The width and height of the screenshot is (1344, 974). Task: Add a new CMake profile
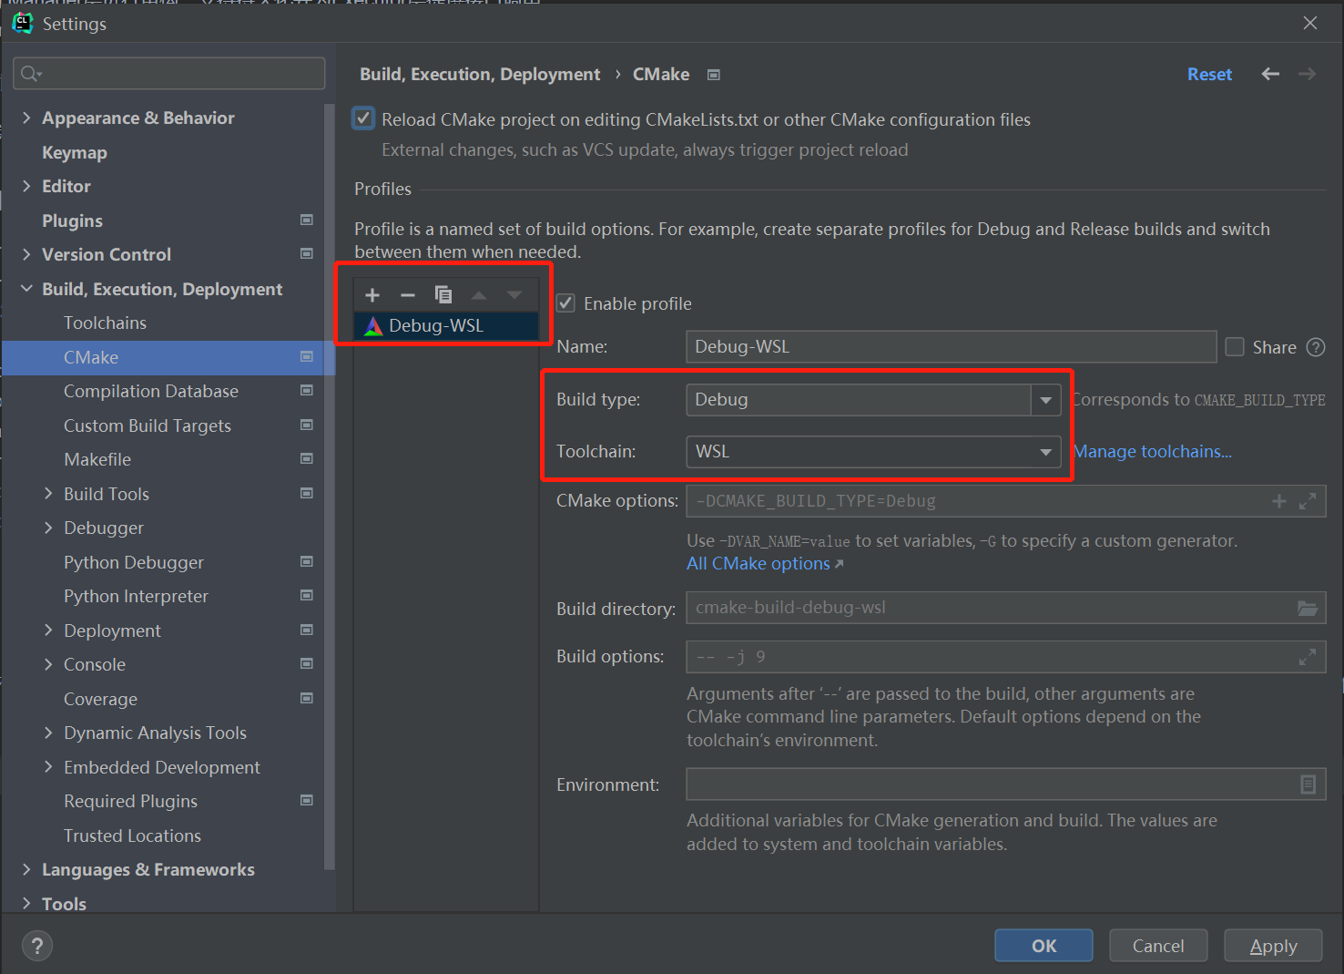(372, 295)
